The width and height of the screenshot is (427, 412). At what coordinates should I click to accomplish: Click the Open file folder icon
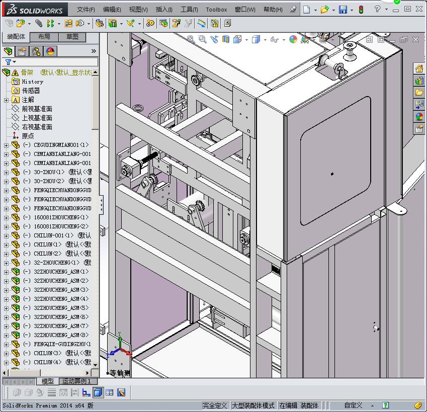pyautogui.click(x=324, y=10)
